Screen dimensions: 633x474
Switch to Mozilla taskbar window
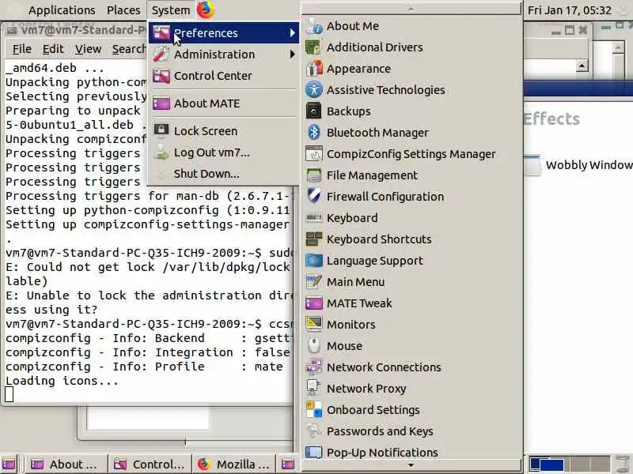point(234,465)
